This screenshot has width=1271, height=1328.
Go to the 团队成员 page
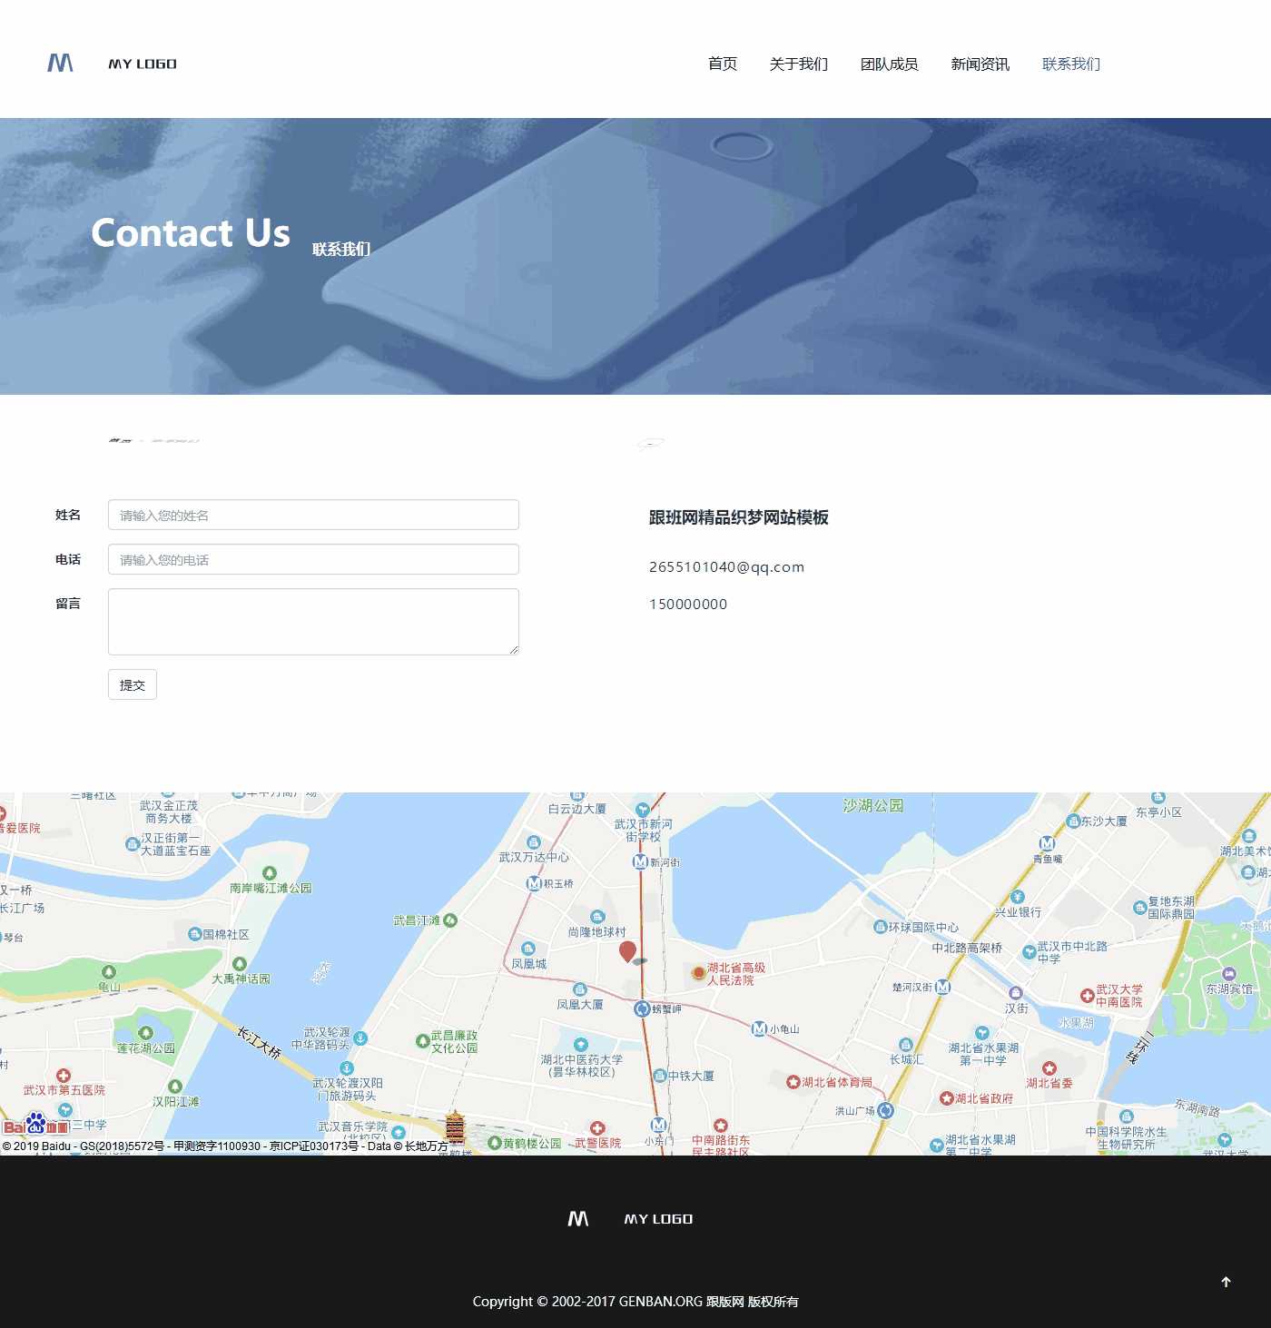(x=889, y=64)
